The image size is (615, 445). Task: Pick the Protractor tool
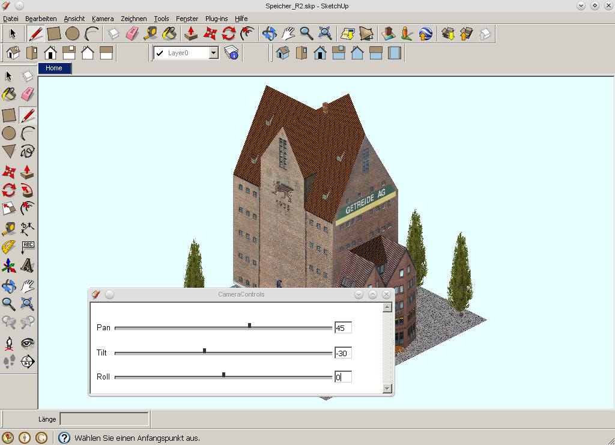(9, 247)
